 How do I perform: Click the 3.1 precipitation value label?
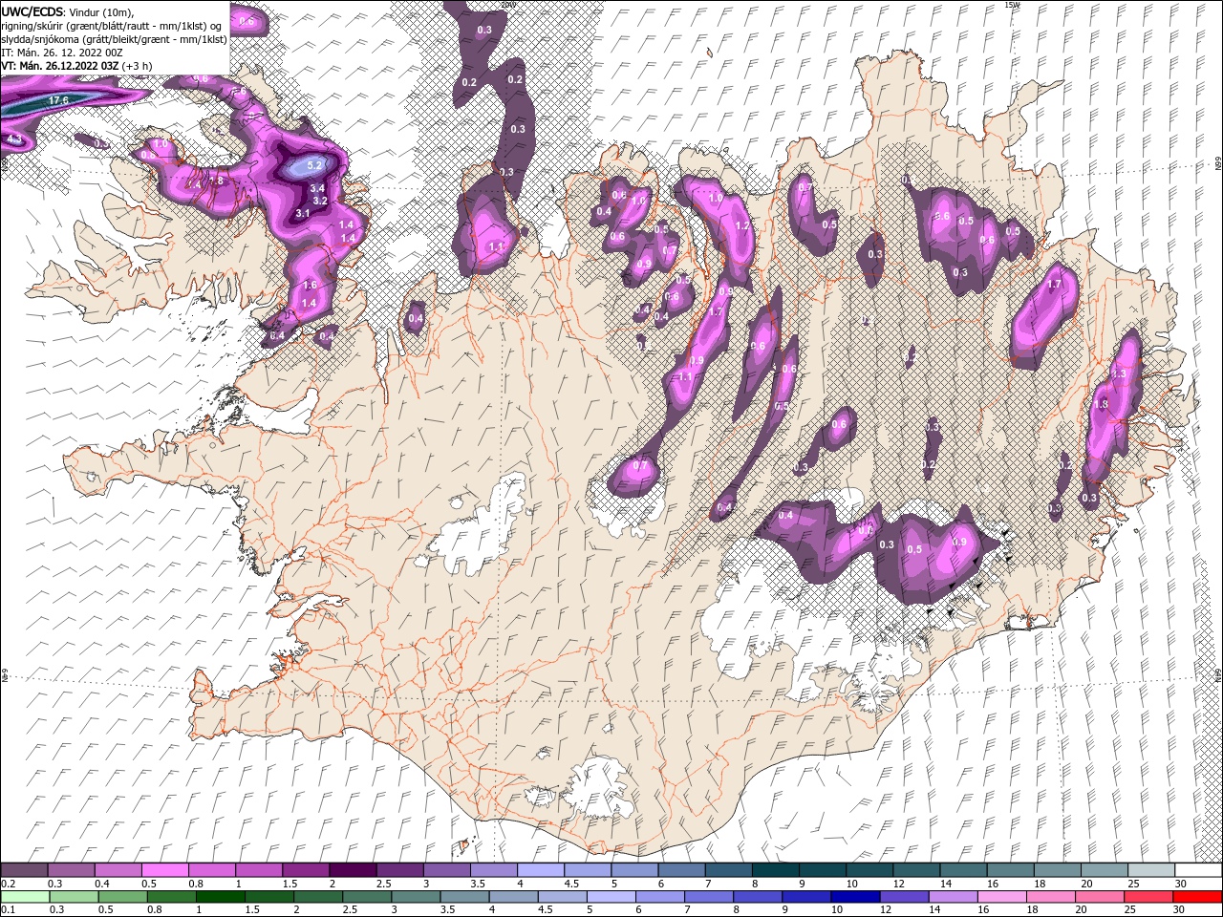[x=302, y=213]
